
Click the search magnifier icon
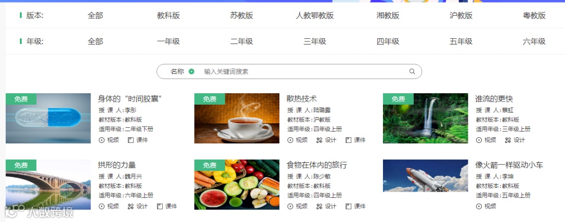[x=412, y=71]
